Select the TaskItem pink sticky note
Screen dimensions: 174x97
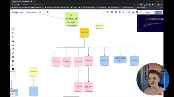[66, 61]
